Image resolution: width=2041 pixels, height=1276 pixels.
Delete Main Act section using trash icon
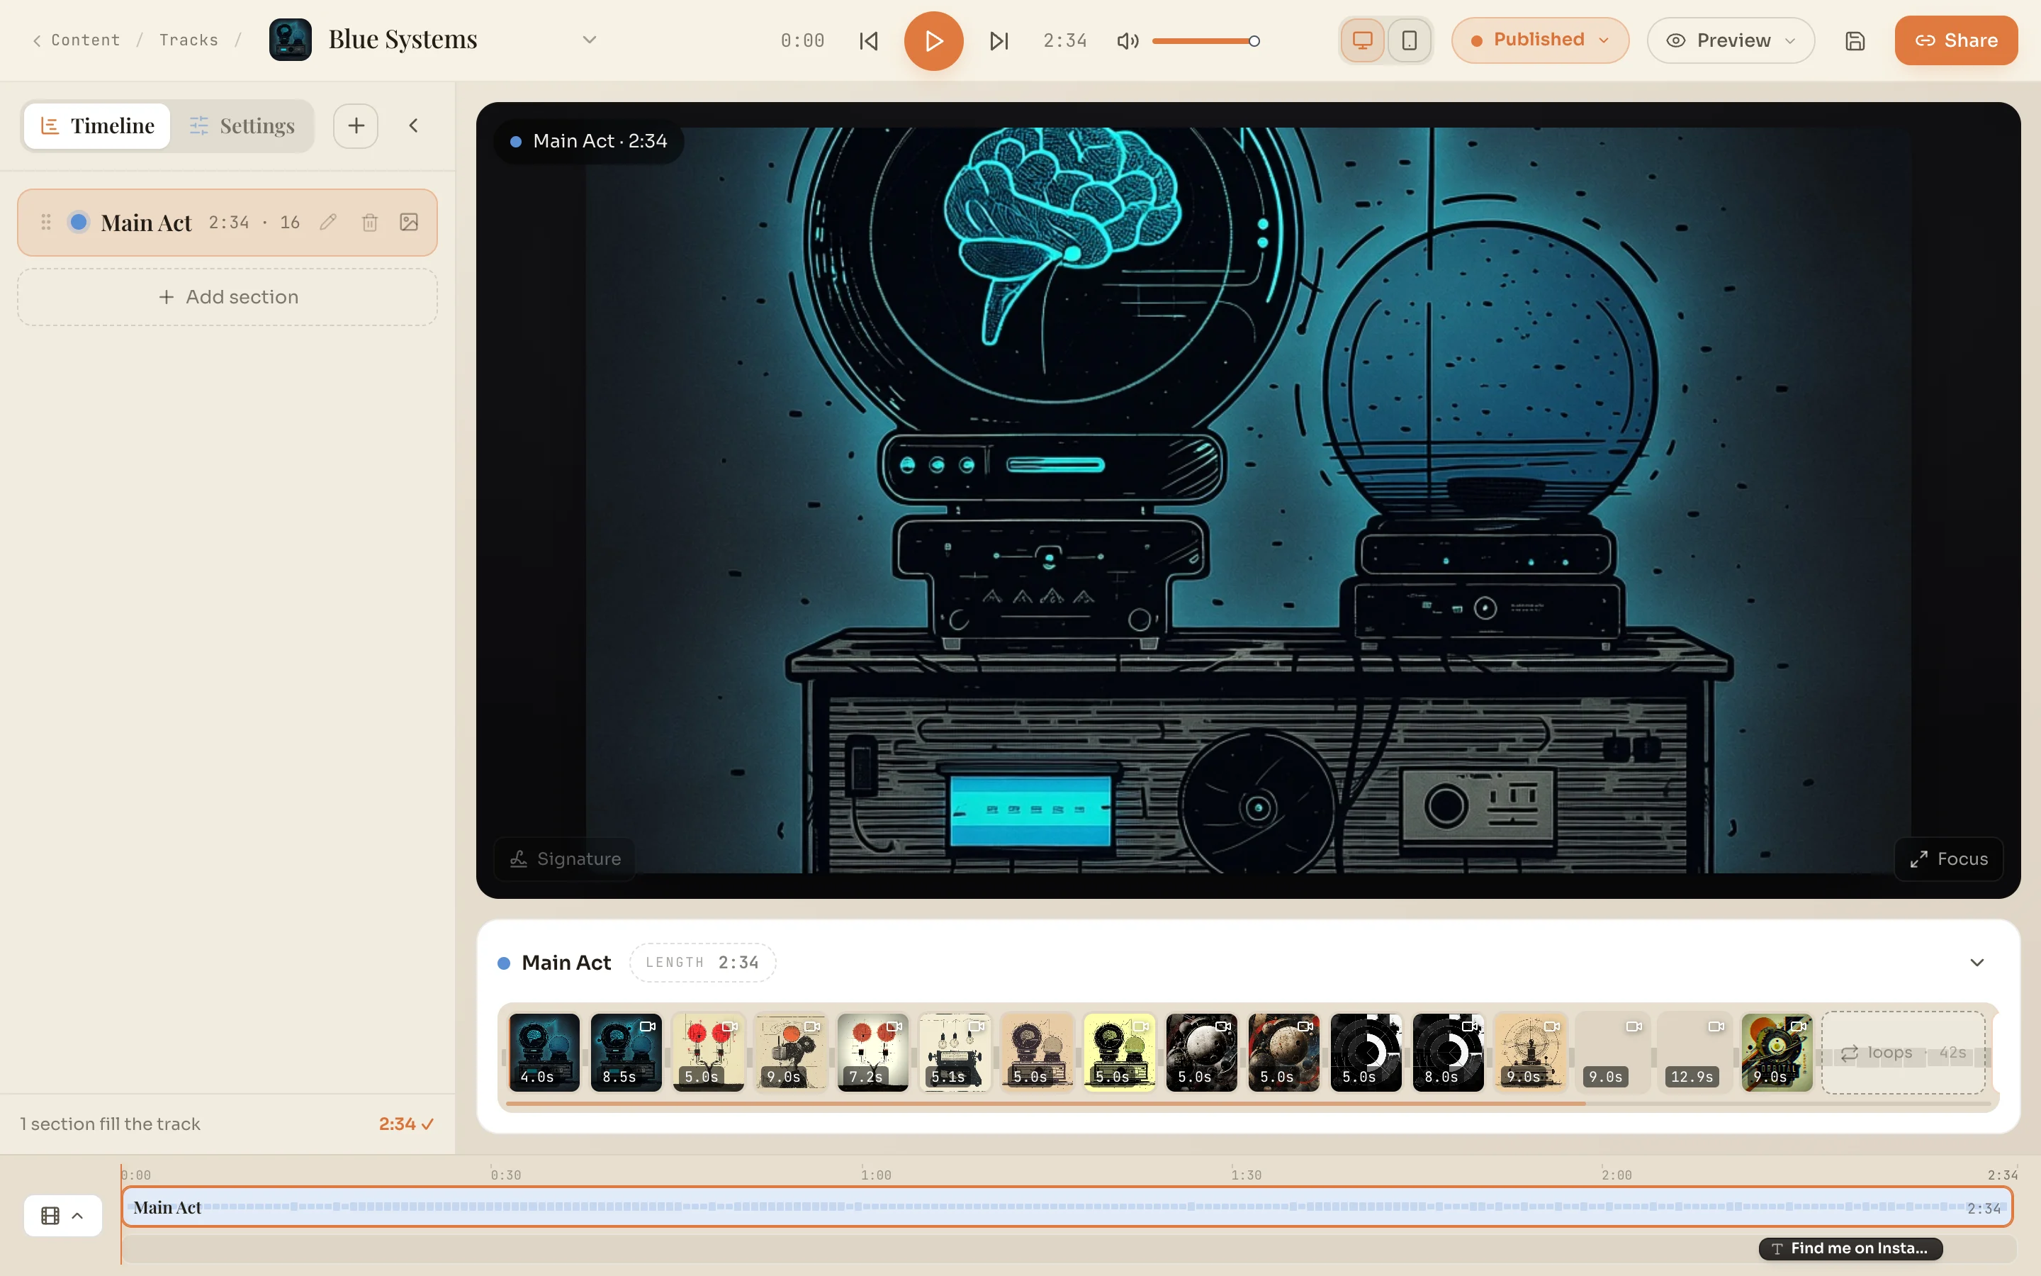point(369,222)
